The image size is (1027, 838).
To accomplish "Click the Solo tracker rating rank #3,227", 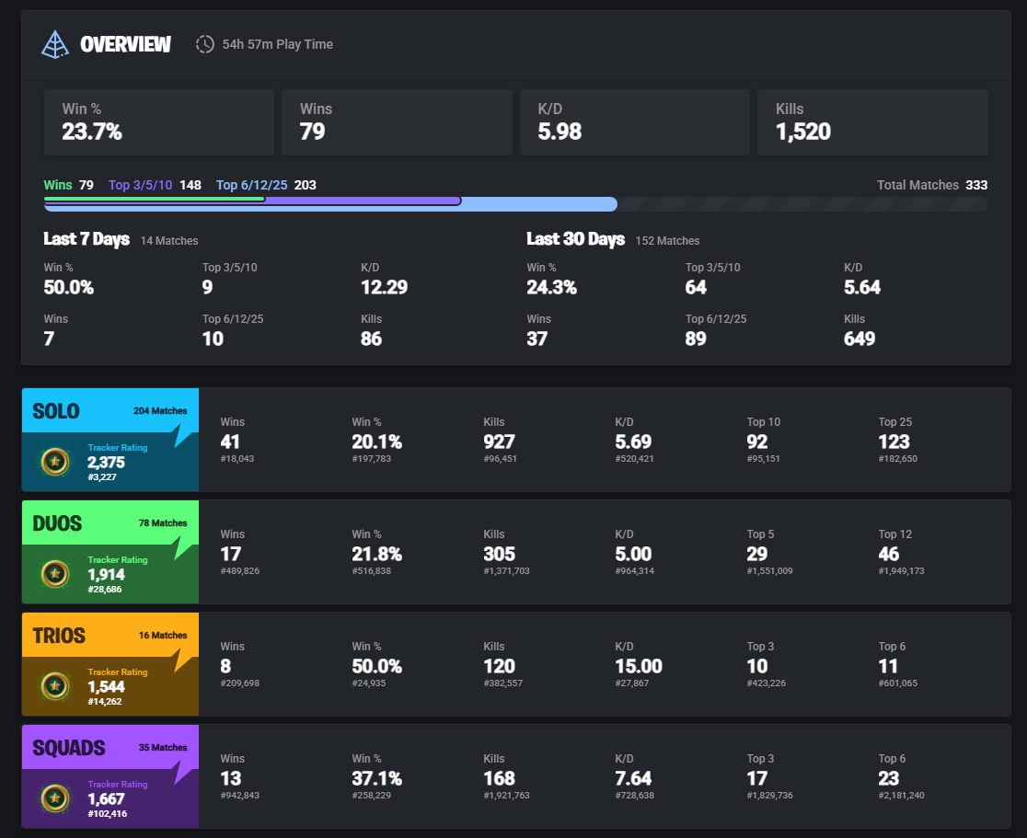I will coord(102,477).
